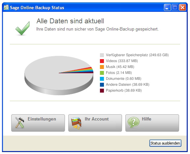Minimize the Sage Online-Backup Status window
This screenshot has height=154, width=190.
[x=167, y=8]
